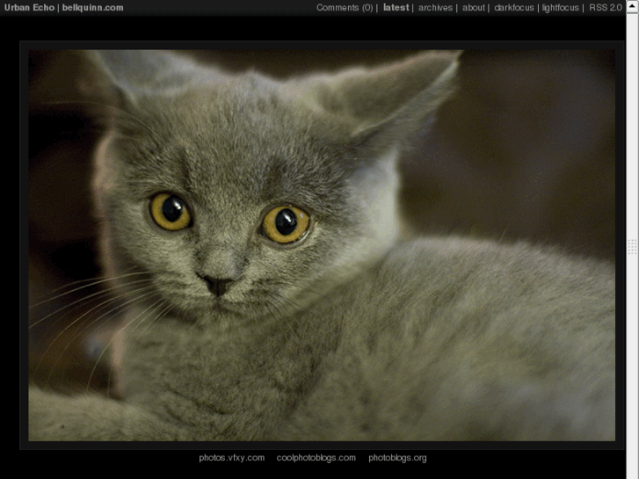Screen dimensions: 639x479
Task: Open the coolphotoblogs.com footer link
Action: click(316, 458)
